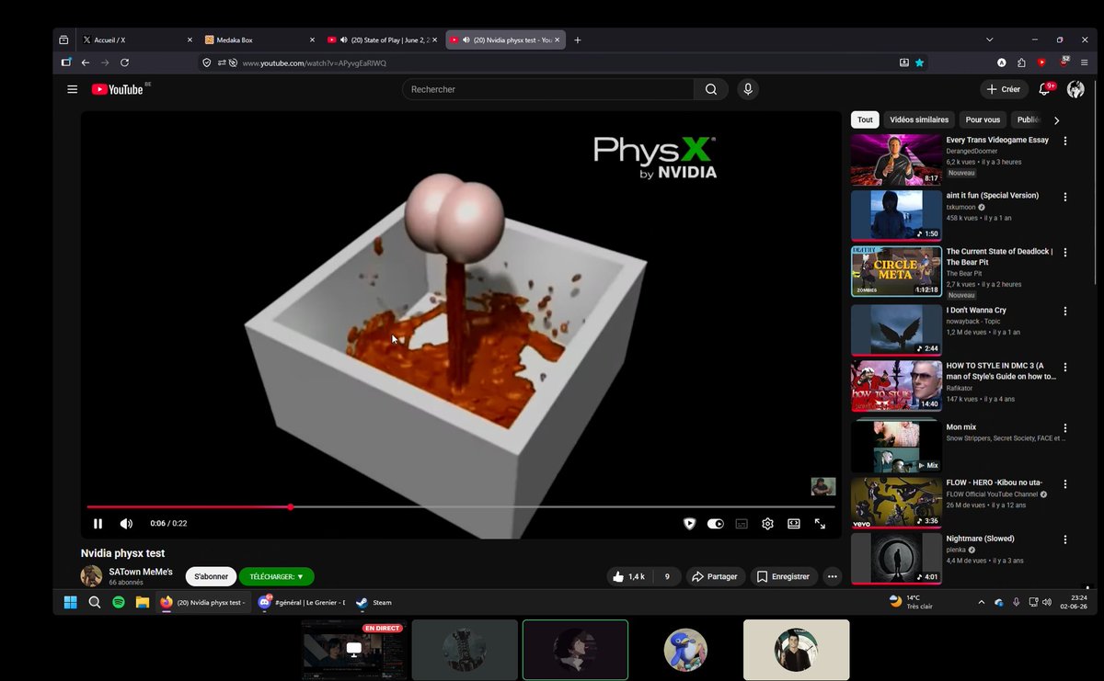Open File Explorer from the taskbar

pyautogui.click(x=143, y=603)
